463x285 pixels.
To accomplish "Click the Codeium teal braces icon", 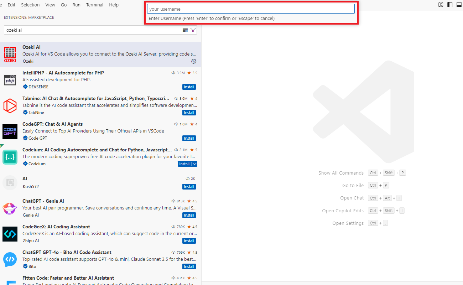I will point(10,157).
